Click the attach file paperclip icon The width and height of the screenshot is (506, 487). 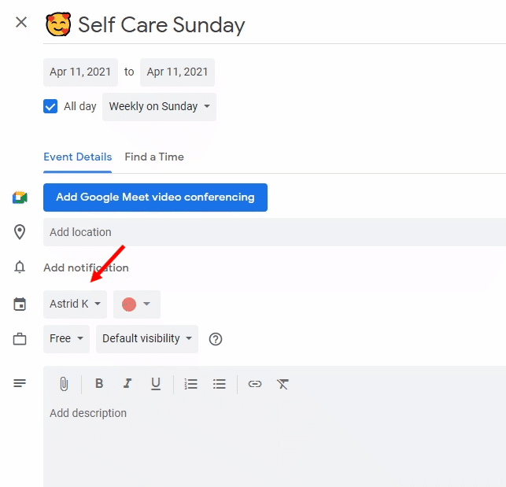point(64,384)
